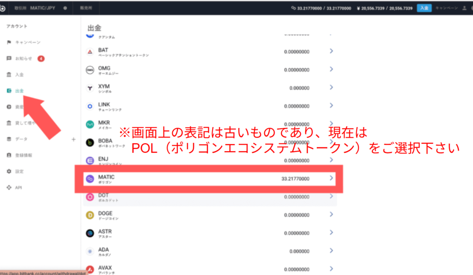The height and width of the screenshot is (275, 473).
Task: Click the API icon in the sidebar
Action: click(x=9, y=187)
